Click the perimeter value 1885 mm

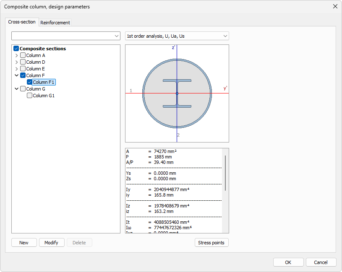pyautogui.click(x=163, y=157)
